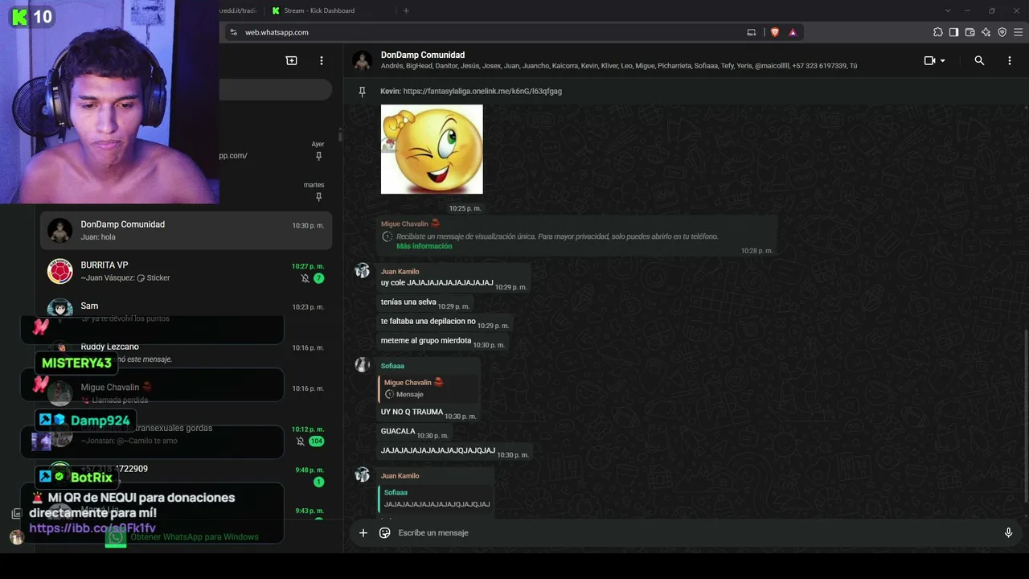Image resolution: width=1029 pixels, height=579 pixels.
Task: Open a new browser tab
Action: coord(406,10)
